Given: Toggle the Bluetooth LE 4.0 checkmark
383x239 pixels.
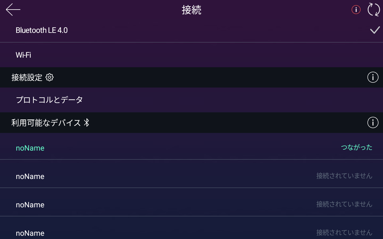Looking at the screenshot, I should click(x=375, y=30).
